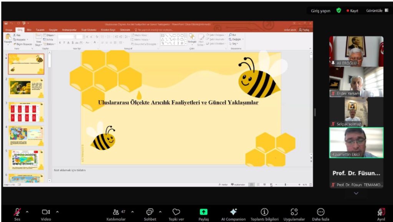Image resolution: width=393 pixels, height=222 pixels.
Task: Click the green Paylaş share screen button
Action: point(204,214)
